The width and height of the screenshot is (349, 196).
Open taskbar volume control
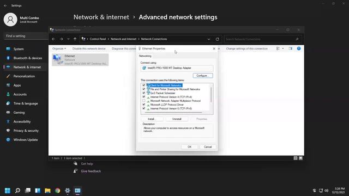click(327, 191)
